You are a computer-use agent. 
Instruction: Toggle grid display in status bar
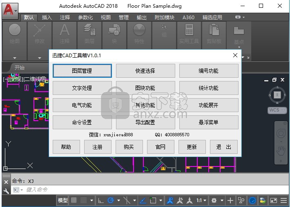pos(74,200)
